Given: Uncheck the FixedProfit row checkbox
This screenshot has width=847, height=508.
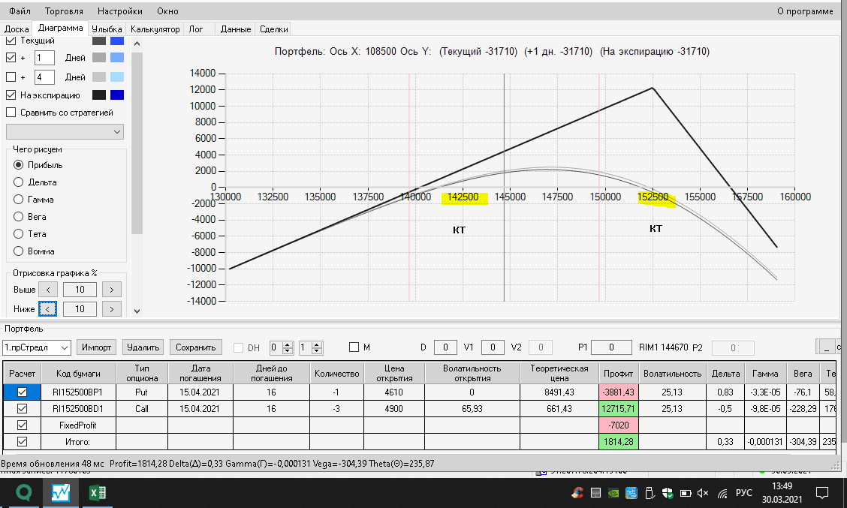Looking at the screenshot, I should [22, 425].
